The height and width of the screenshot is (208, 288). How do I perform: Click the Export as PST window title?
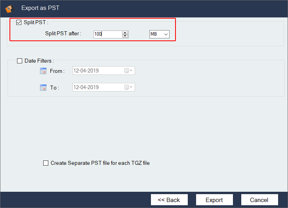coord(40,8)
